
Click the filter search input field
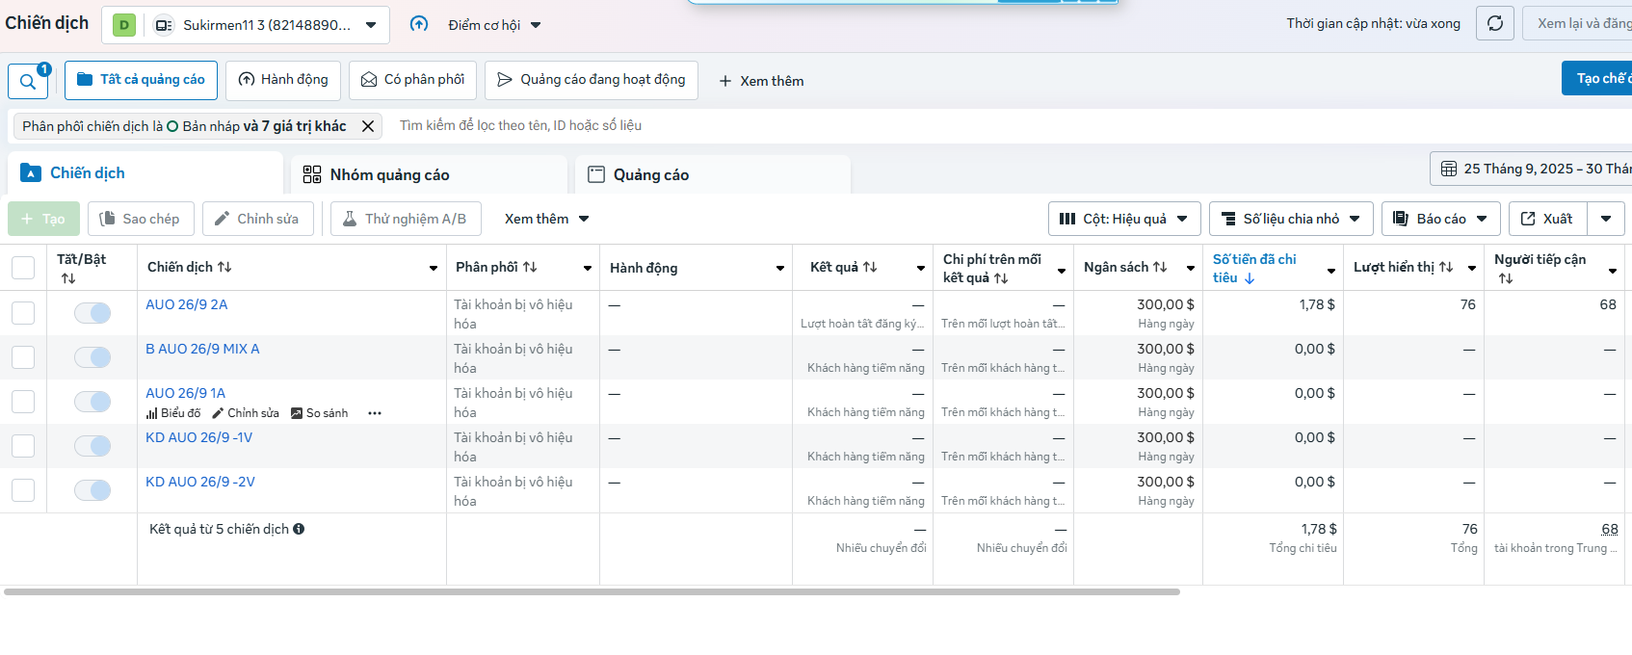(674, 125)
